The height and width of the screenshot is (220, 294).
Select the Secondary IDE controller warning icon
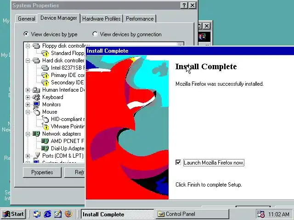(45, 82)
